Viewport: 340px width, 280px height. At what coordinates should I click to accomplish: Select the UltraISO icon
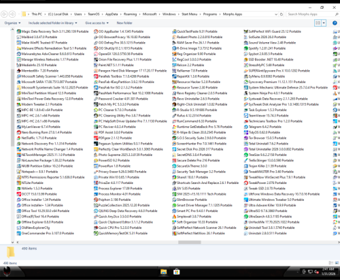pyautogui.click(x=246, y=211)
